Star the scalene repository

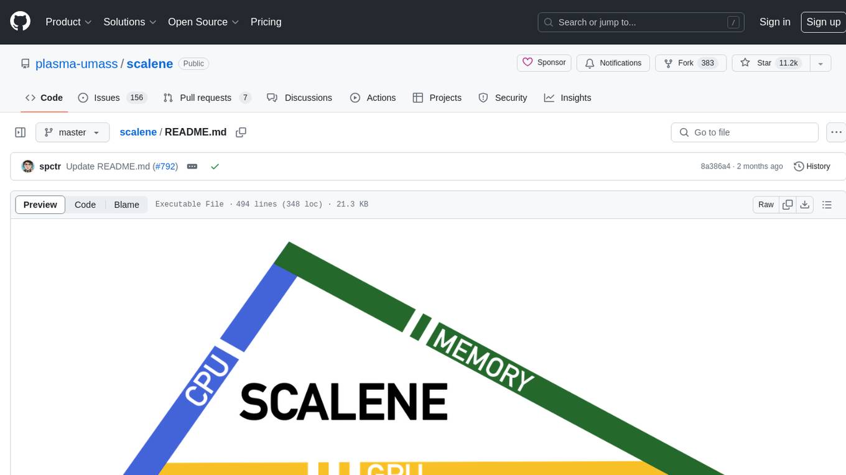pos(770,63)
